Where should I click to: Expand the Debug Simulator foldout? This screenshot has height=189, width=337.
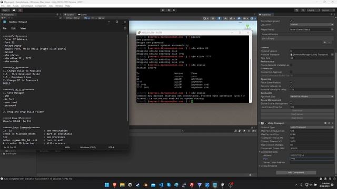tap(260, 166)
